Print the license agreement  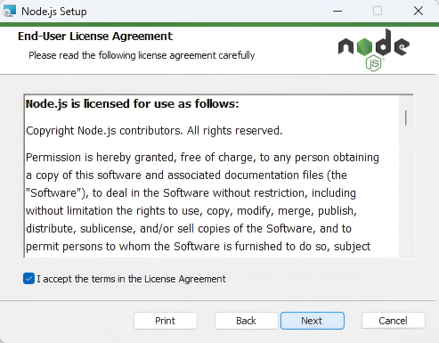click(x=166, y=321)
